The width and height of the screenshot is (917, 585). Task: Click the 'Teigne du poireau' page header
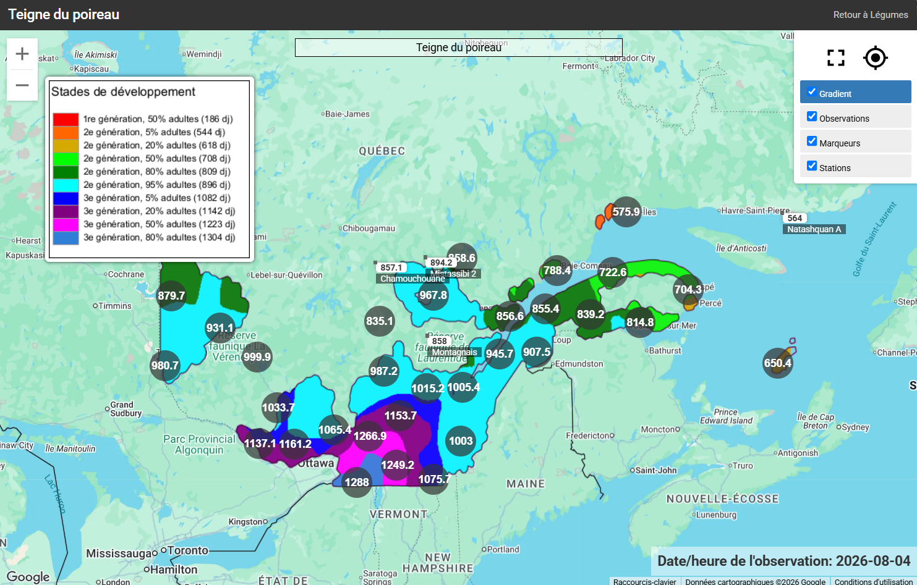64,14
